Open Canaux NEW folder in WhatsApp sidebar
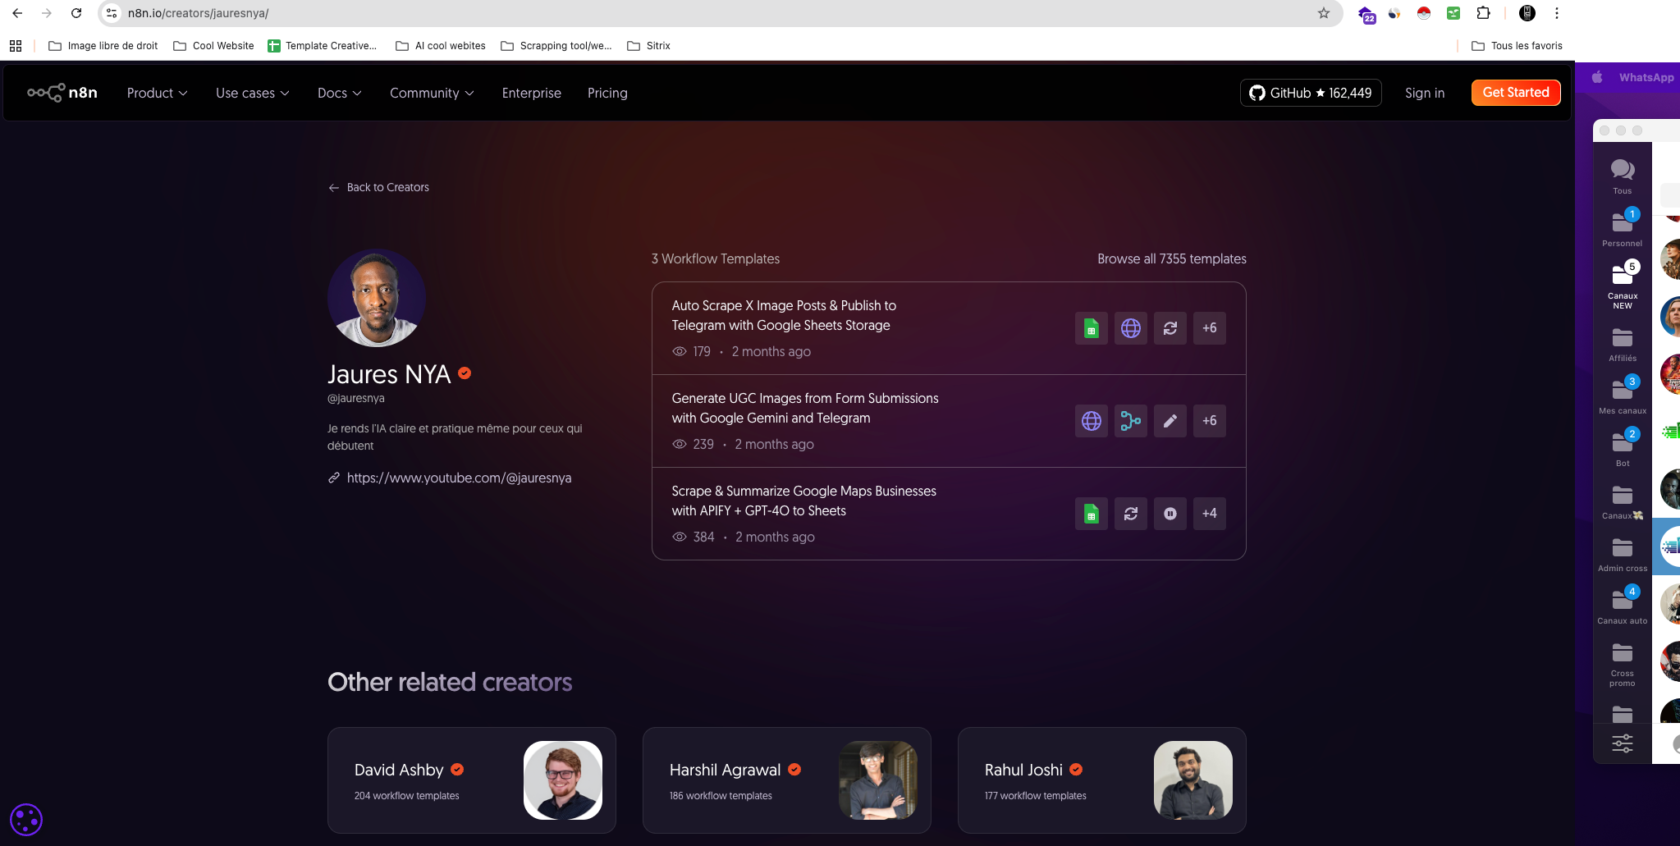The width and height of the screenshot is (1680, 846). pyautogui.click(x=1623, y=286)
